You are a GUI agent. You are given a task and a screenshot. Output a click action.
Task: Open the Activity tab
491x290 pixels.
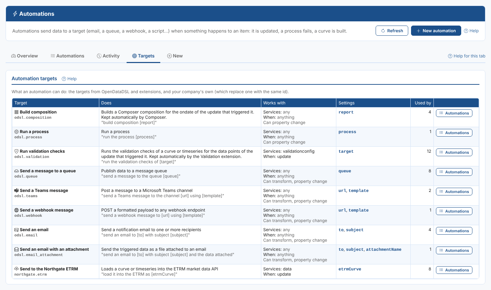(108, 56)
